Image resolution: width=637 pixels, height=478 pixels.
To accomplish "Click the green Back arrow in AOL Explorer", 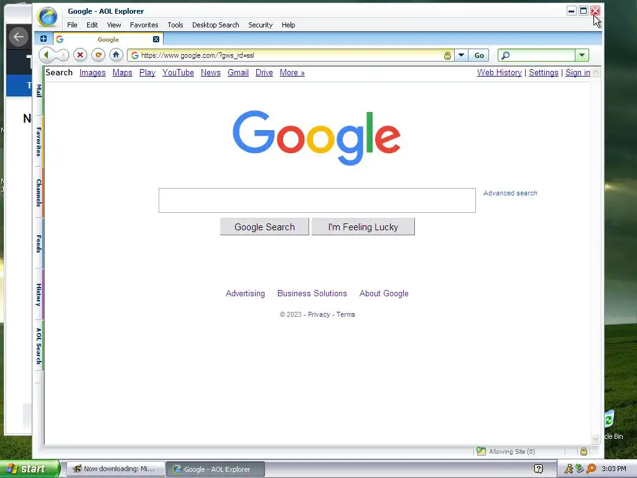I will coord(47,55).
